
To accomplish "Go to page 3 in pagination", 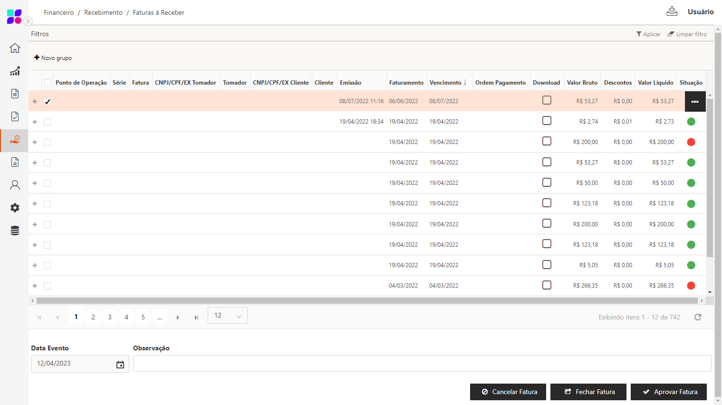I will click(x=110, y=317).
